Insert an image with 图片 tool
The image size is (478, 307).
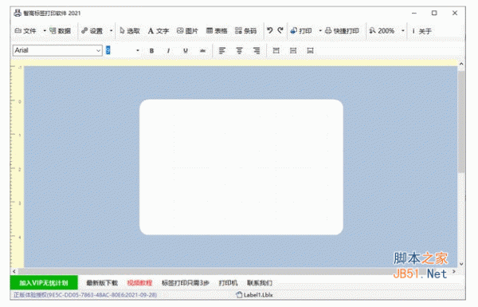pos(187,31)
